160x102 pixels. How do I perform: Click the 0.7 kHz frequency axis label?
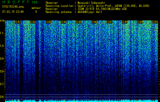coord(2,84)
